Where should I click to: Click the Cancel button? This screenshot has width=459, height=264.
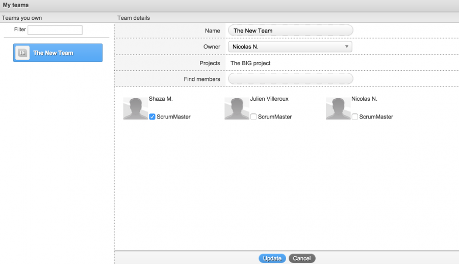click(302, 258)
